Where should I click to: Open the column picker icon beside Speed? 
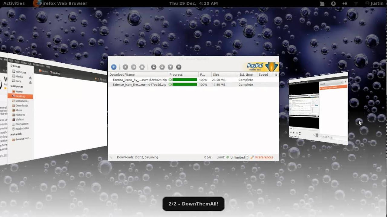point(276,75)
